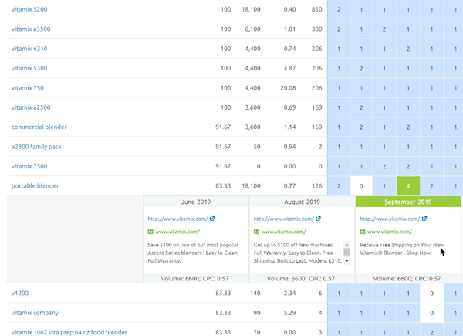Select the August 2019 ad header
This screenshot has height=336, width=463.
302,202
